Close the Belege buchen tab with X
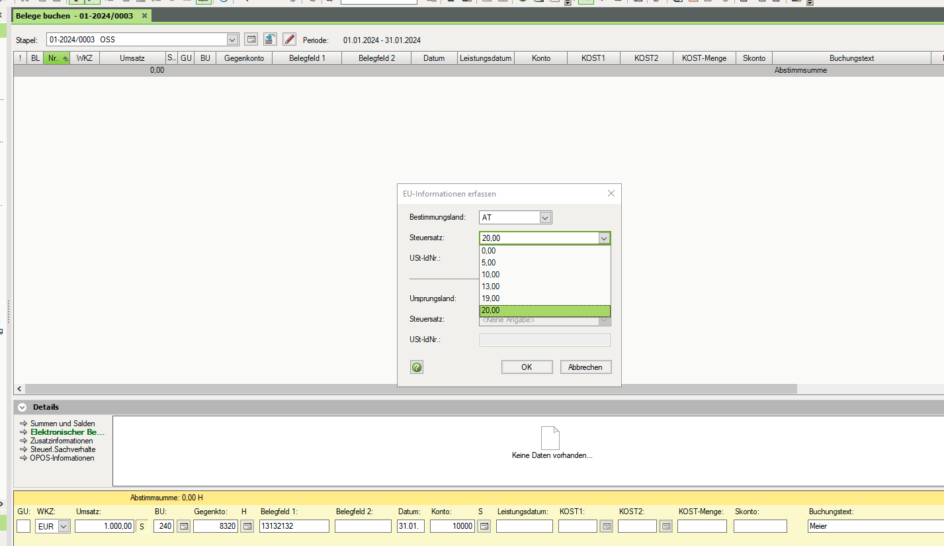The height and width of the screenshot is (546, 944). 145,15
